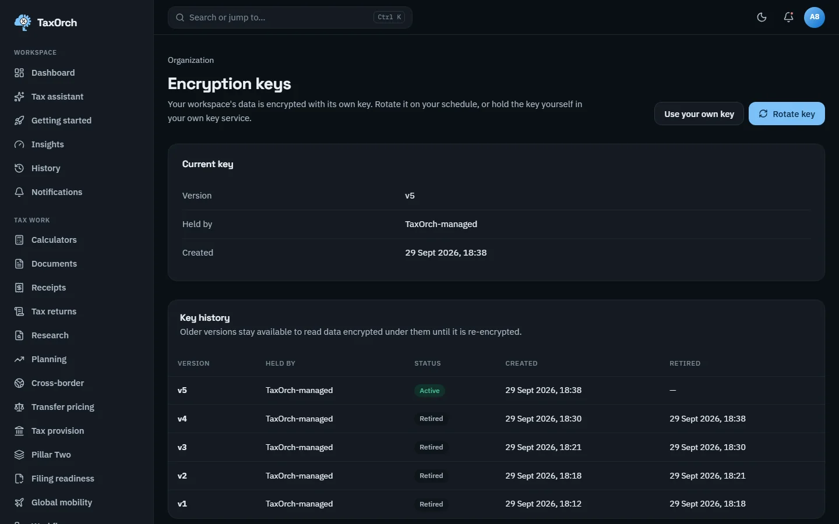839x524 pixels.
Task: Click the Retired column header
Action: click(x=685, y=363)
